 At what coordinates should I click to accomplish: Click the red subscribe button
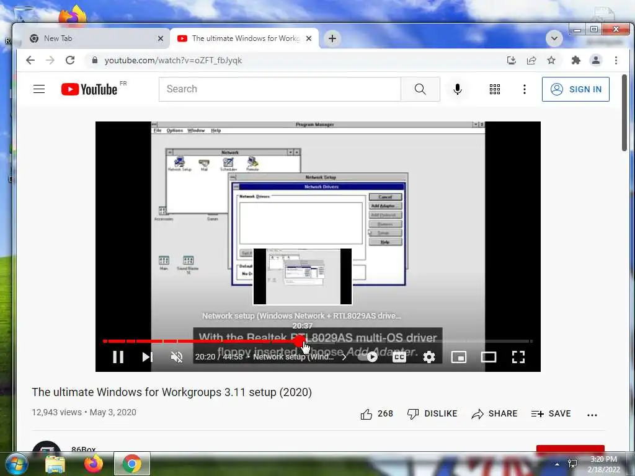click(x=571, y=449)
